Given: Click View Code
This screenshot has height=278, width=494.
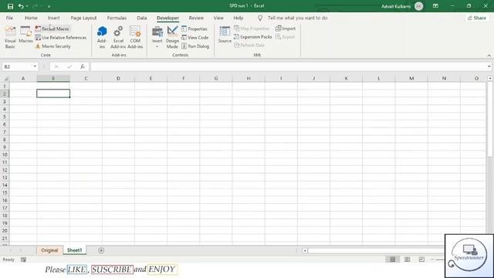Looking at the screenshot, I should [x=195, y=38].
